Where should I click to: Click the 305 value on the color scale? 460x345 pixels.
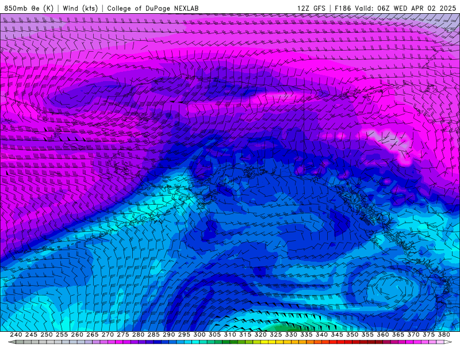(x=214, y=335)
